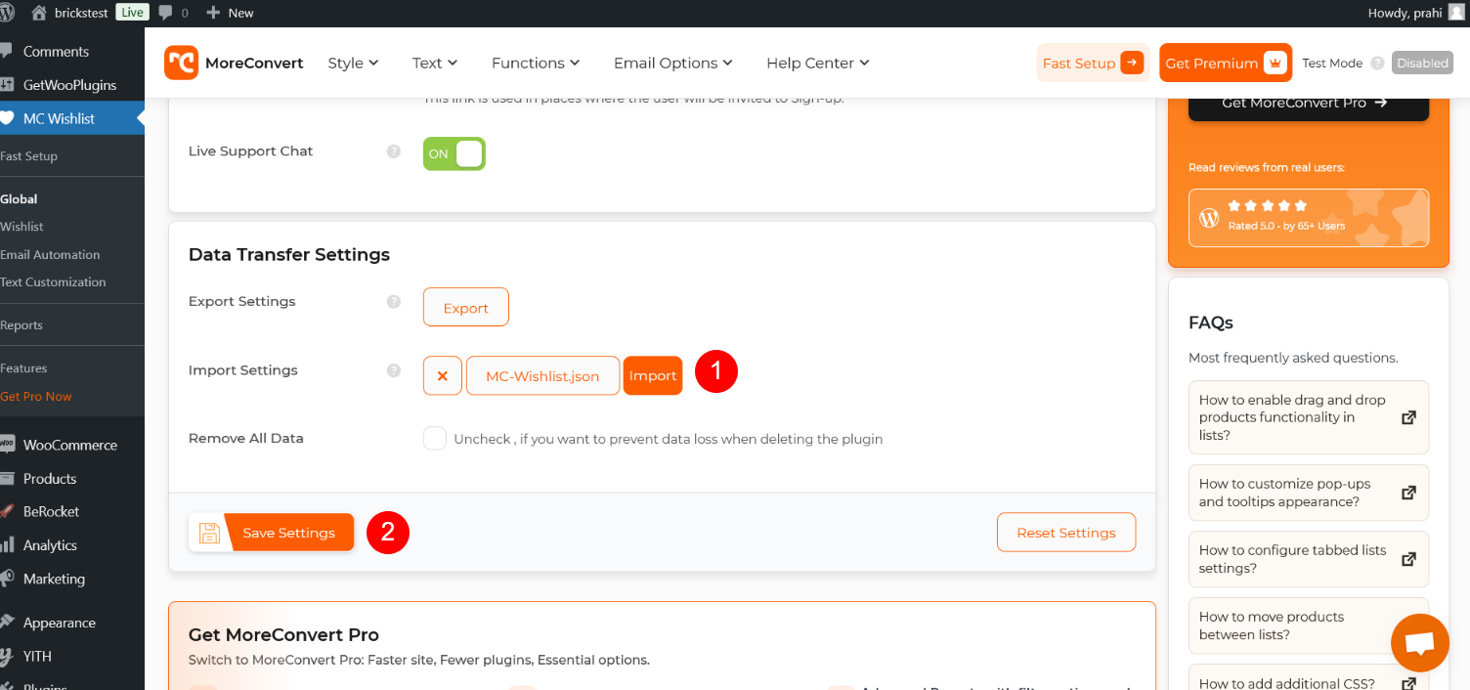Click the FAQs heading

tap(1211, 323)
